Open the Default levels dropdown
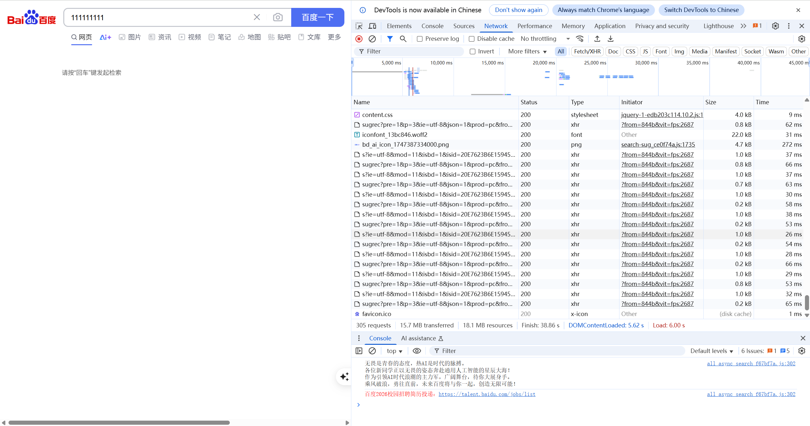 click(712, 351)
